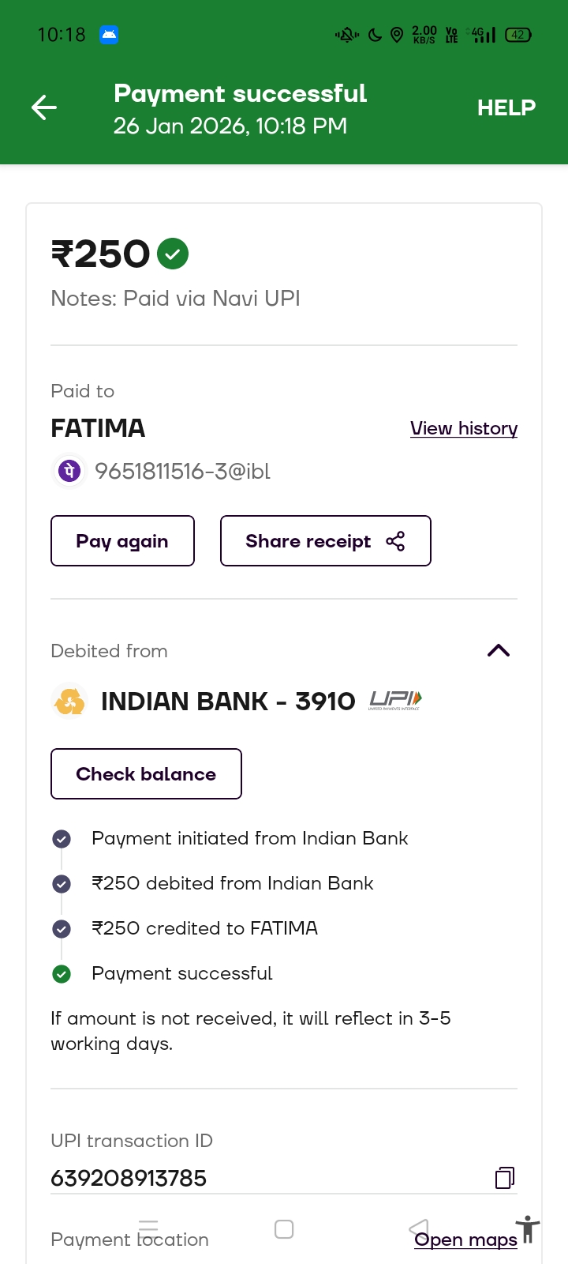Tap the green Payment successful step checkmark

tap(62, 974)
